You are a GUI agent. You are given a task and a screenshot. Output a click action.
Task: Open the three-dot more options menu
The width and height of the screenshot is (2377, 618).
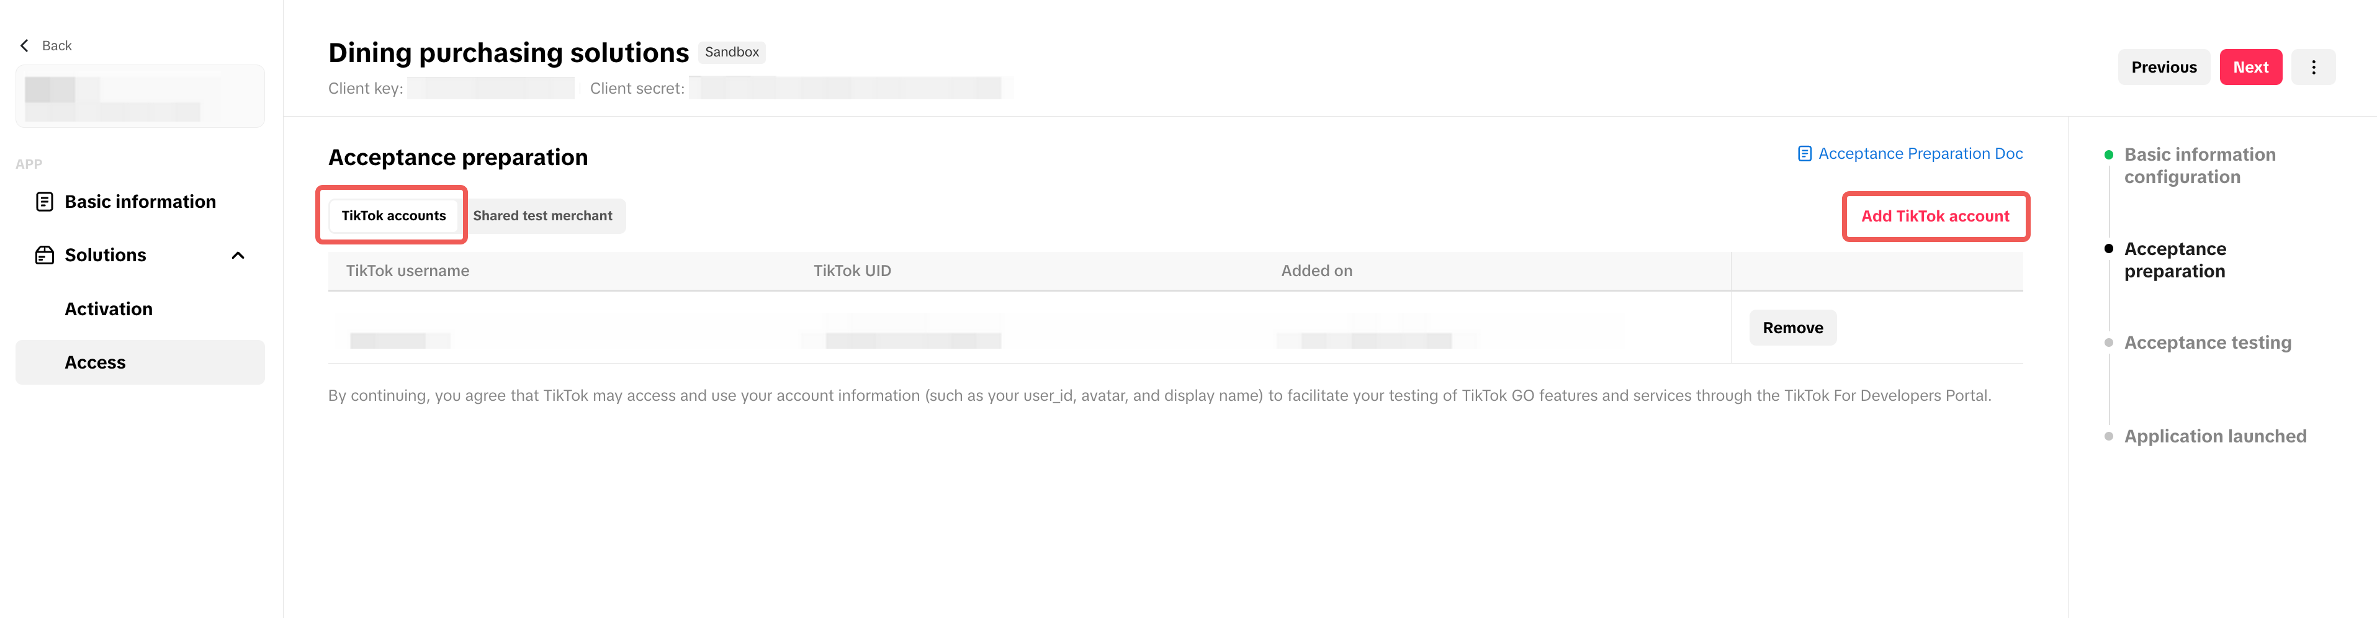click(x=2312, y=68)
